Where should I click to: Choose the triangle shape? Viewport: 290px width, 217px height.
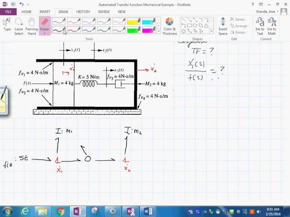(207, 25)
